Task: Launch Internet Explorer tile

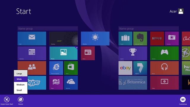Action: click(56, 68)
